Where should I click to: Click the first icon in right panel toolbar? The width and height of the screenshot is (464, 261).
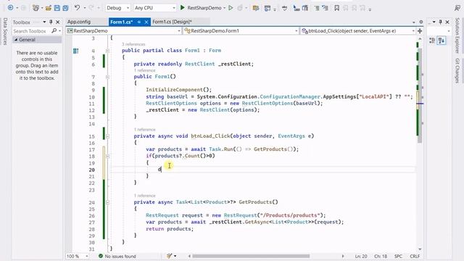[432, 41]
